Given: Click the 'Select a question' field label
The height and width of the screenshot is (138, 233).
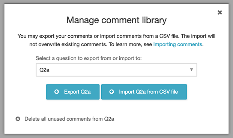Looking at the screenshot, I should (x=89, y=58).
